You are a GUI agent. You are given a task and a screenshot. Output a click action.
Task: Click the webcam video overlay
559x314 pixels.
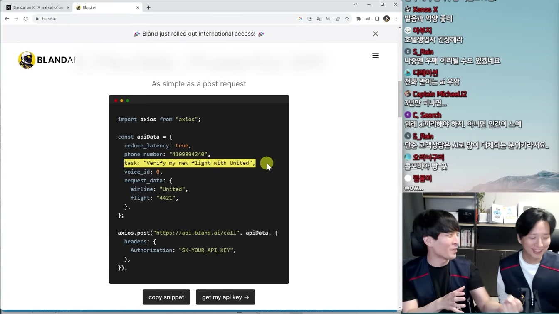(481, 253)
